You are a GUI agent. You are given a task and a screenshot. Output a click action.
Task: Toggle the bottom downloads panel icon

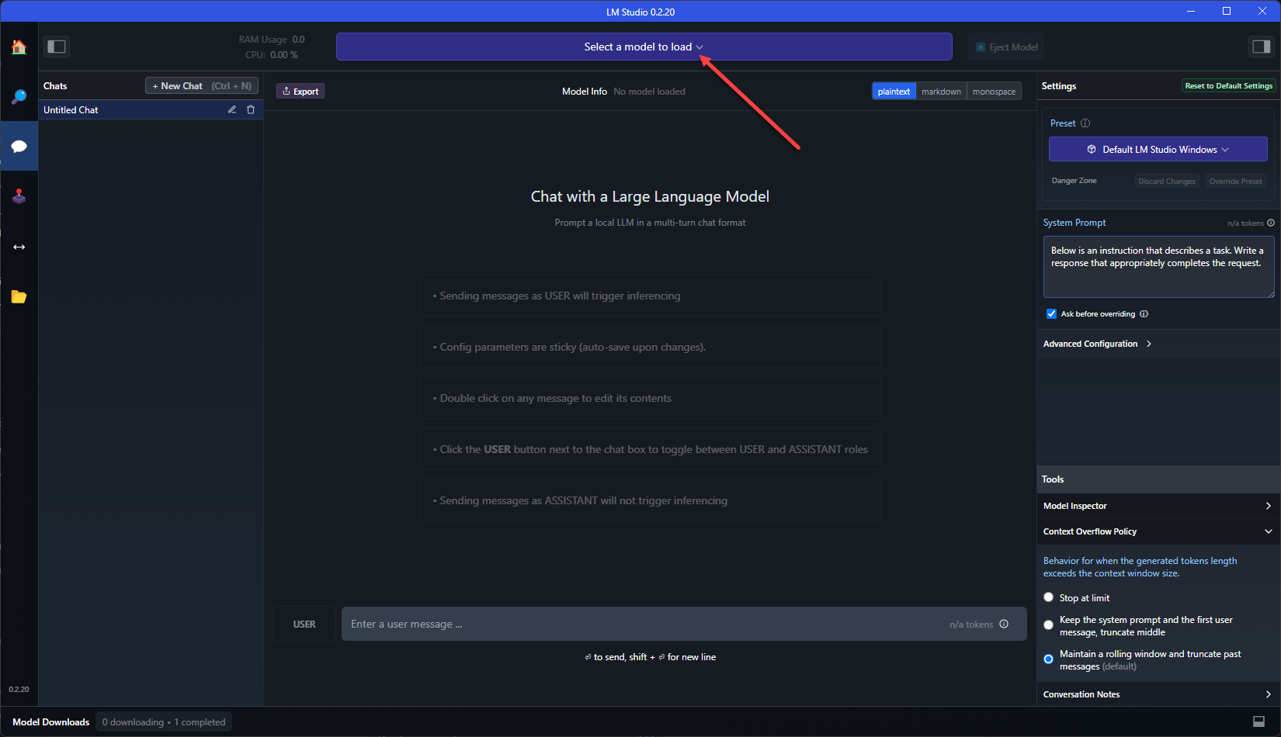pyautogui.click(x=1258, y=721)
